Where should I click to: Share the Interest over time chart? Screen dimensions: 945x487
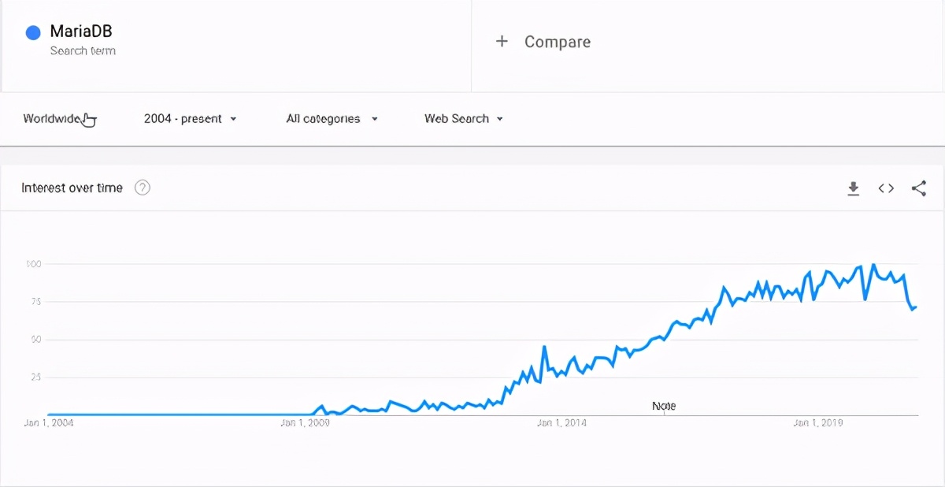pos(918,188)
